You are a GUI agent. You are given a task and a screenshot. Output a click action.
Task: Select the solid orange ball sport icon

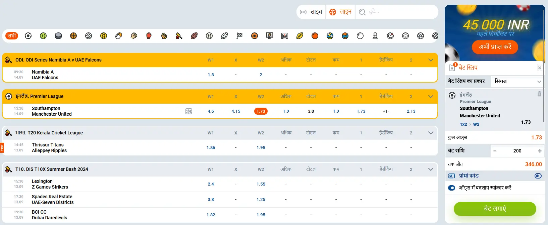(x=315, y=36)
